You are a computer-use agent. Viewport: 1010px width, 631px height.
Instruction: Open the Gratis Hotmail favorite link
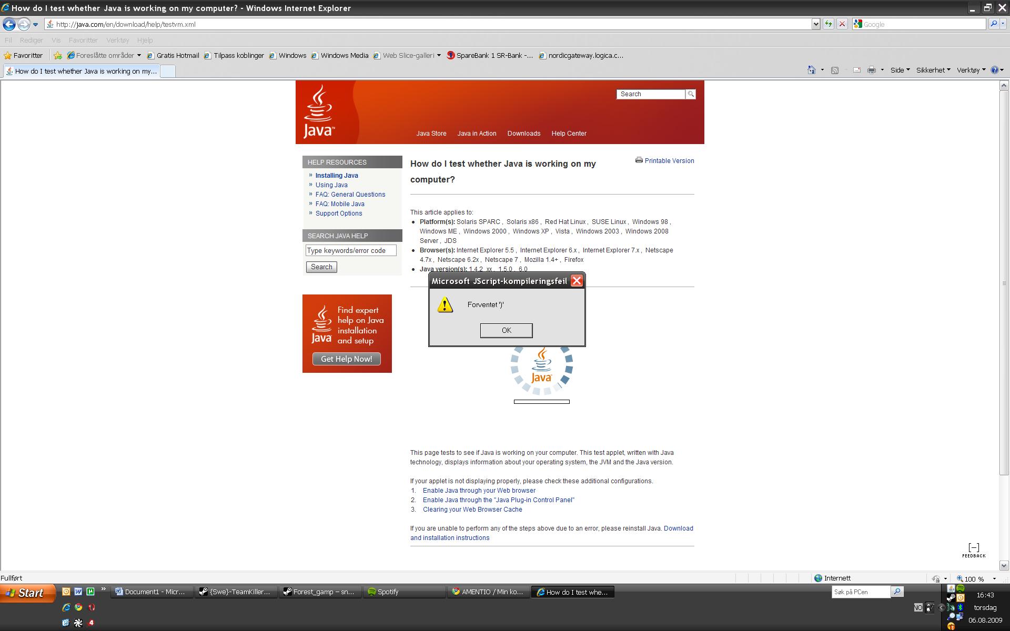173,55
